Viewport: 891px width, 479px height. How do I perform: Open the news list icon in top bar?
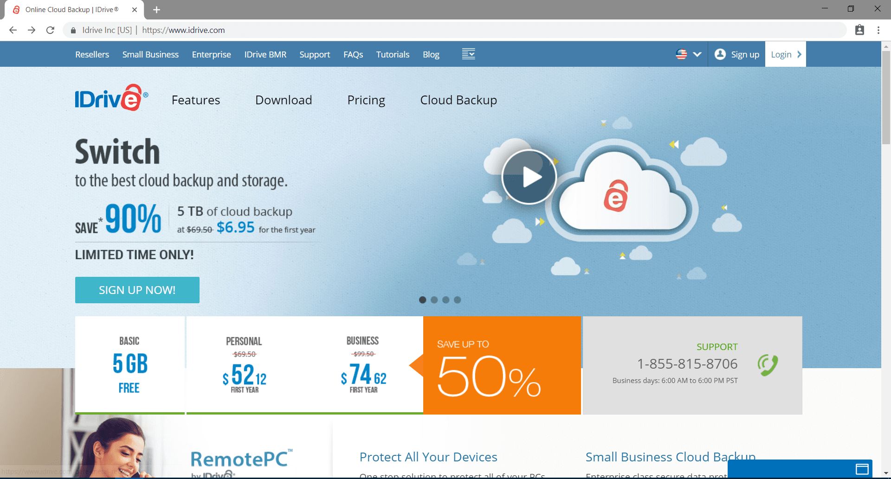[x=468, y=54]
